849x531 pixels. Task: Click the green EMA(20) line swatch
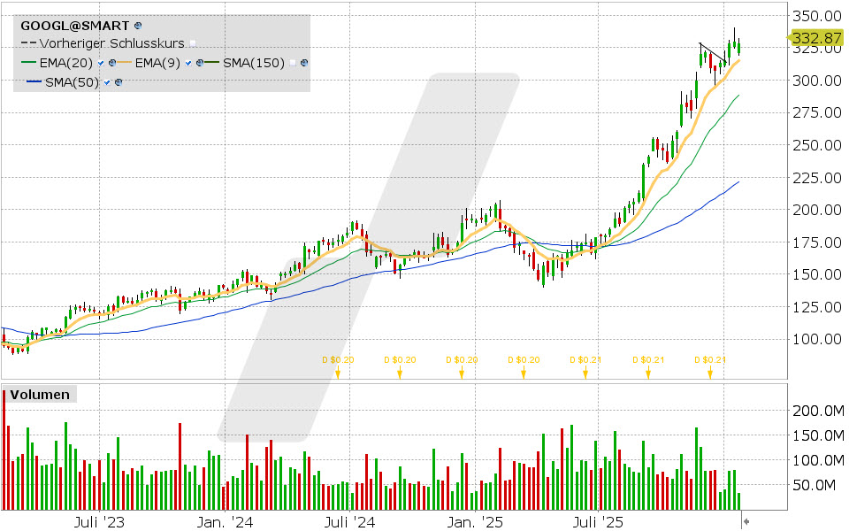(x=28, y=63)
